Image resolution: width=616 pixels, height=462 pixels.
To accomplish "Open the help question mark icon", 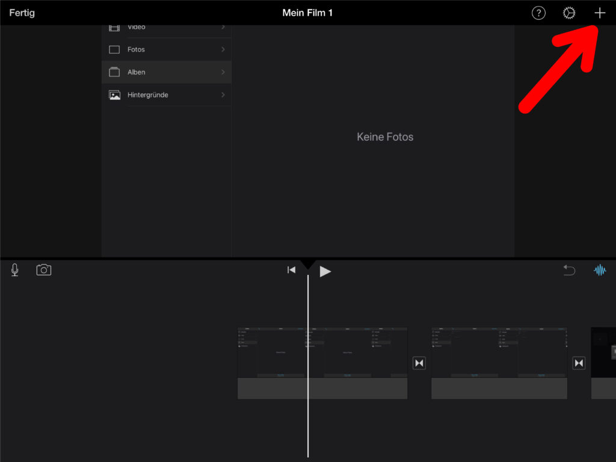I will pyautogui.click(x=538, y=13).
